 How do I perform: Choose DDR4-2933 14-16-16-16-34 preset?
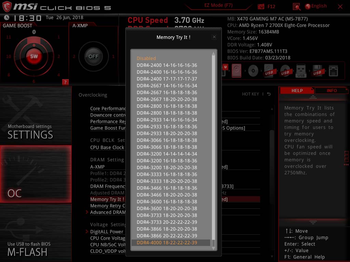167,120
